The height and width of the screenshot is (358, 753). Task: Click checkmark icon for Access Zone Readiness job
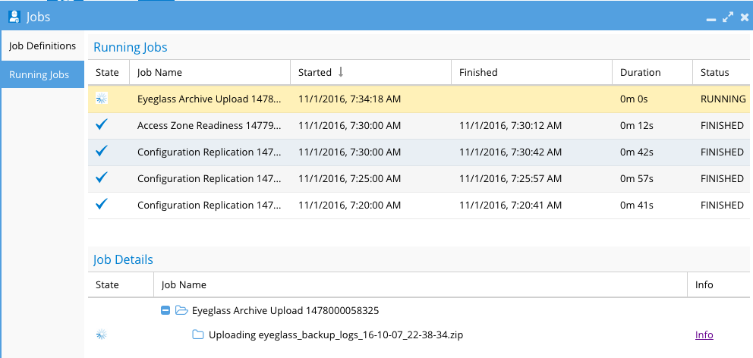coord(101,125)
